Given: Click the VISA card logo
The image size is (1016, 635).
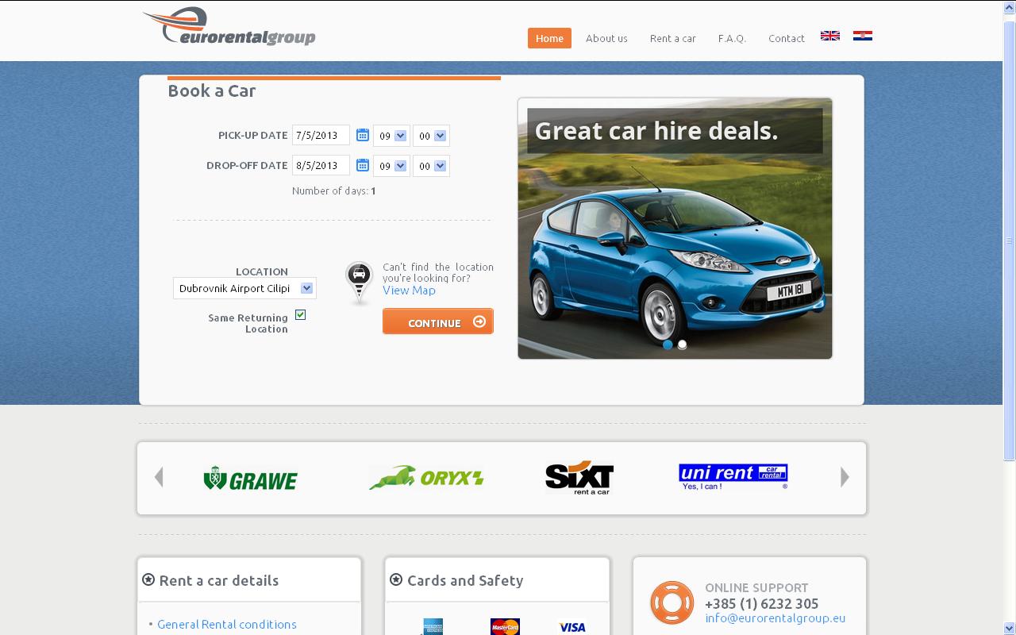Looking at the screenshot, I should click(572, 627).
